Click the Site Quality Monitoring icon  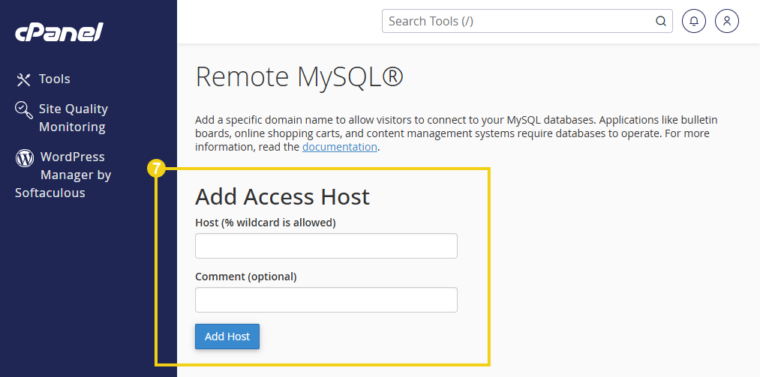(x=24, y=110)
